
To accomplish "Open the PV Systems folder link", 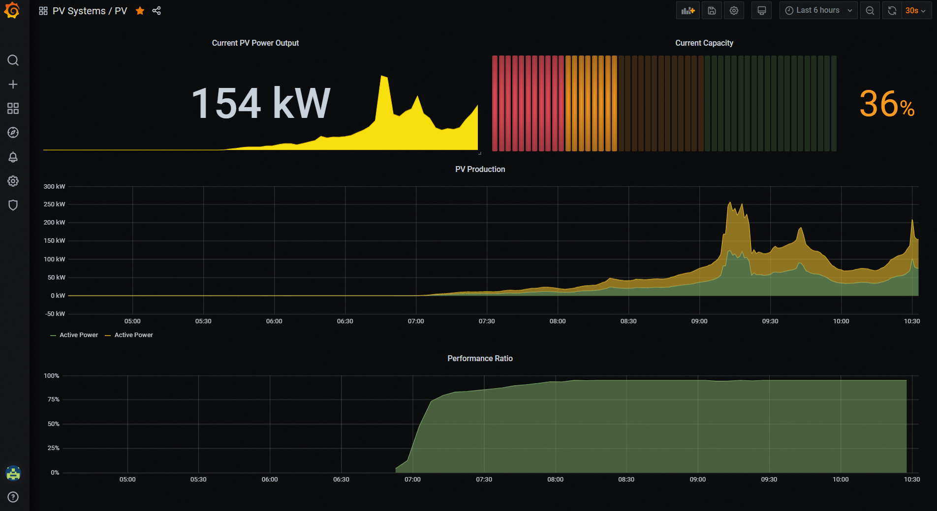I will click(x=79, y=11).
